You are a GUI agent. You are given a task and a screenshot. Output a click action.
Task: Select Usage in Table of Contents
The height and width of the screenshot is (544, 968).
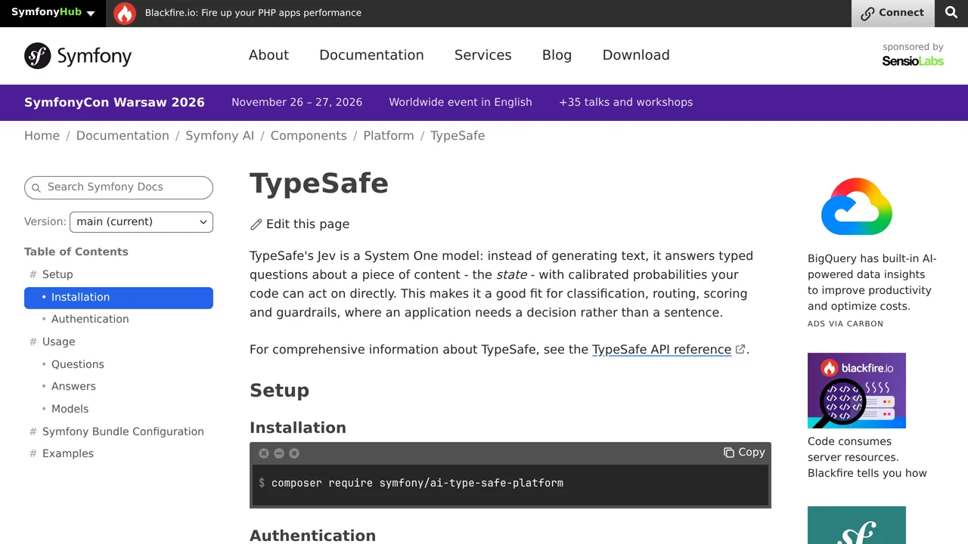click(x=58, y=342)
